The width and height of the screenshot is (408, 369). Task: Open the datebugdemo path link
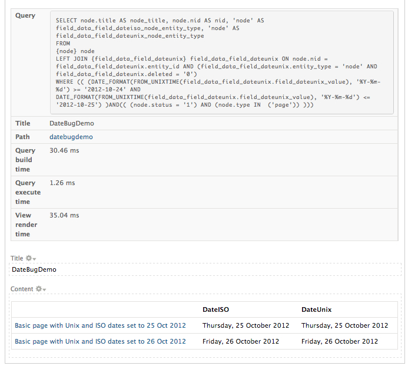pos(71,137)
